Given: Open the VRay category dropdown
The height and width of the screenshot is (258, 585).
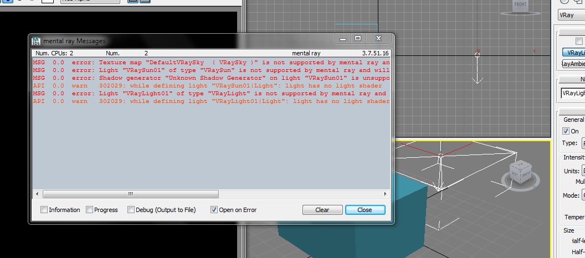Looking at the screenshot, I should pos(571,16).
